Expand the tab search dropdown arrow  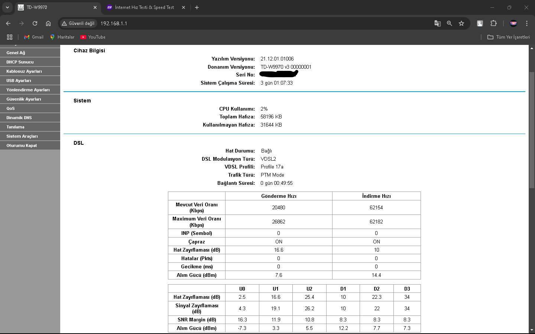[x=7, y=7]
